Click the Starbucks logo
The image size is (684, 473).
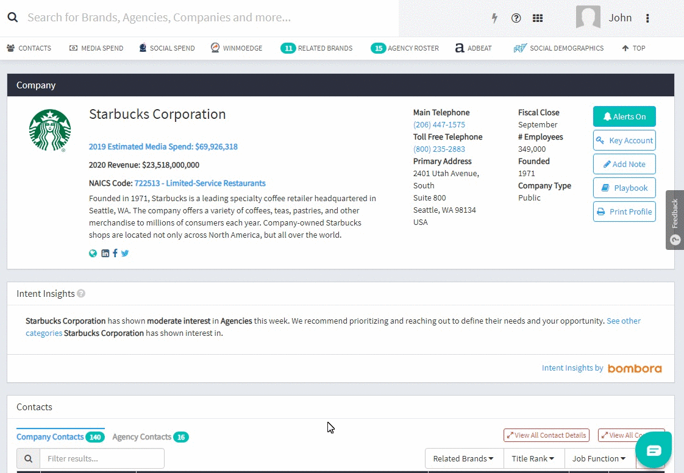point(50,130)
